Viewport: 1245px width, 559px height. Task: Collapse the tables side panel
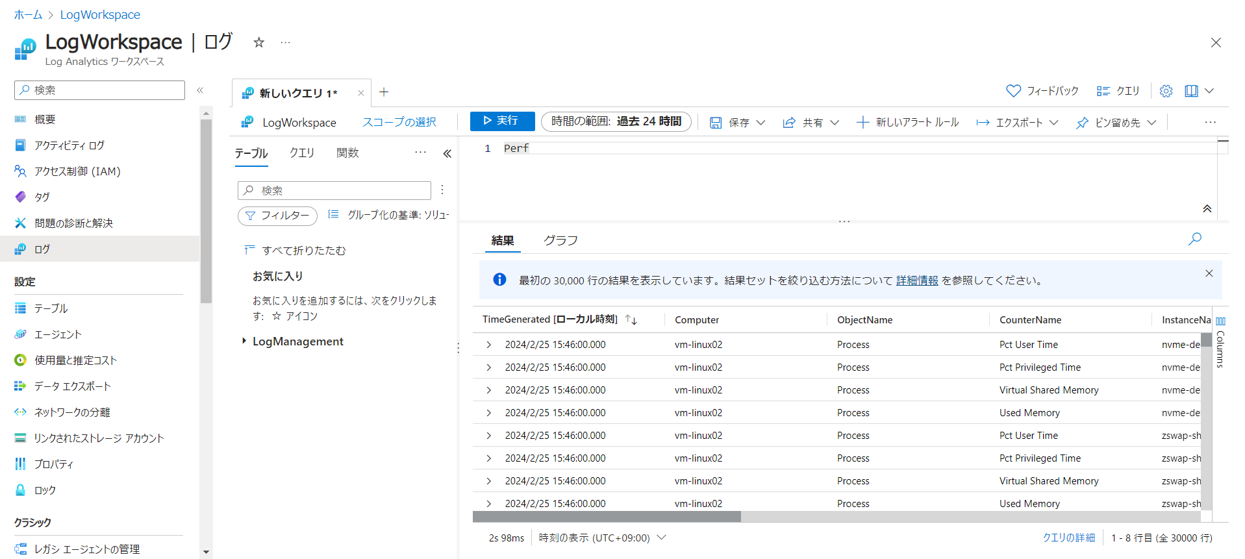click(447, 154)
